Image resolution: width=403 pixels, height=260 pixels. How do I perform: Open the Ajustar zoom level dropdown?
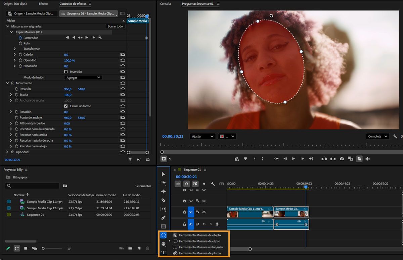[x=203, y=136]
